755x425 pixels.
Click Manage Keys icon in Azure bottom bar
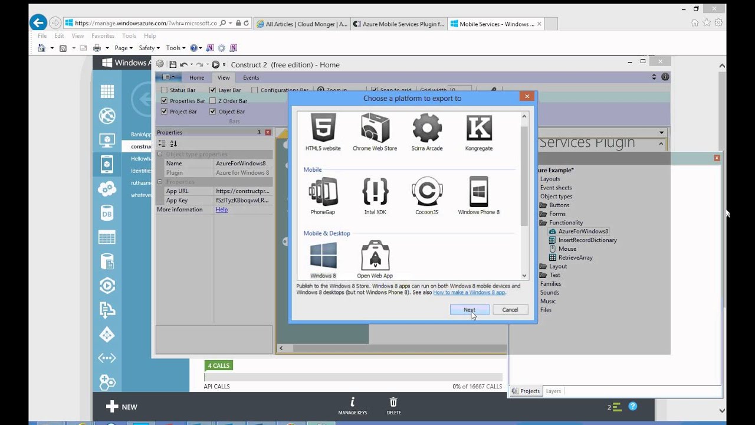(353, 406)
